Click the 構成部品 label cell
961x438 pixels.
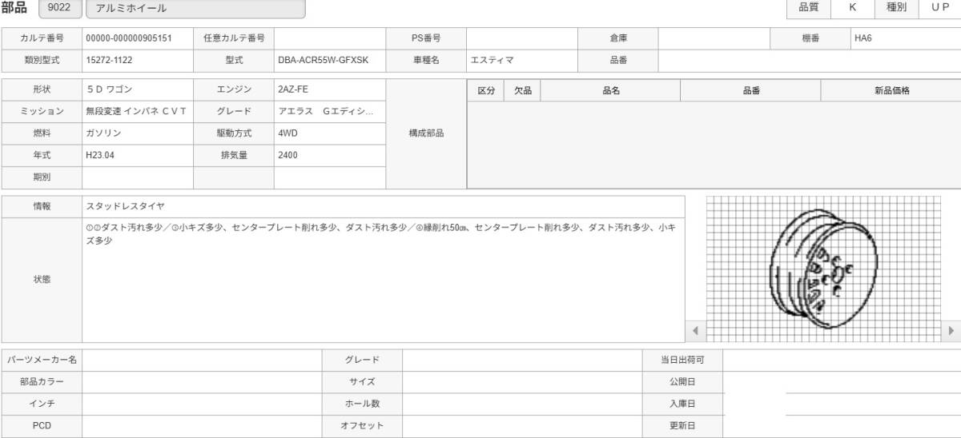point(426,133)
